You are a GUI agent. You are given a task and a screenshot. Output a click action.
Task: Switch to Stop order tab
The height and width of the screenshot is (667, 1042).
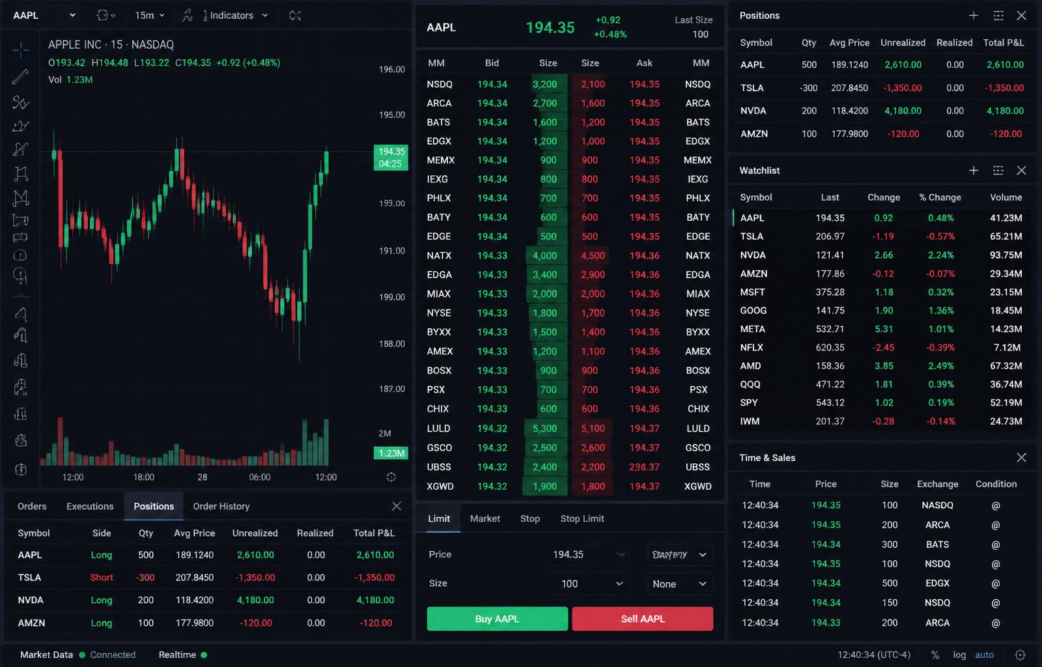(x=530, y=518)
